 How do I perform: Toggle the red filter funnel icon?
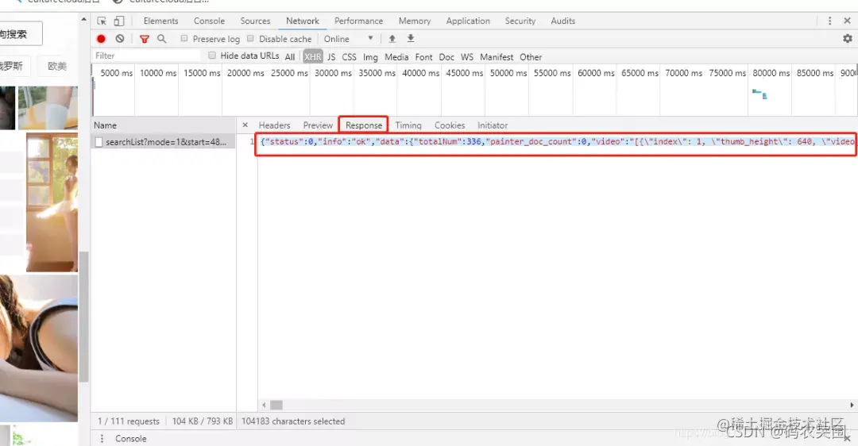point(145,39)
